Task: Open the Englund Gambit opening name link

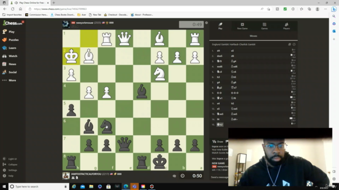Action: click(234, 44)
